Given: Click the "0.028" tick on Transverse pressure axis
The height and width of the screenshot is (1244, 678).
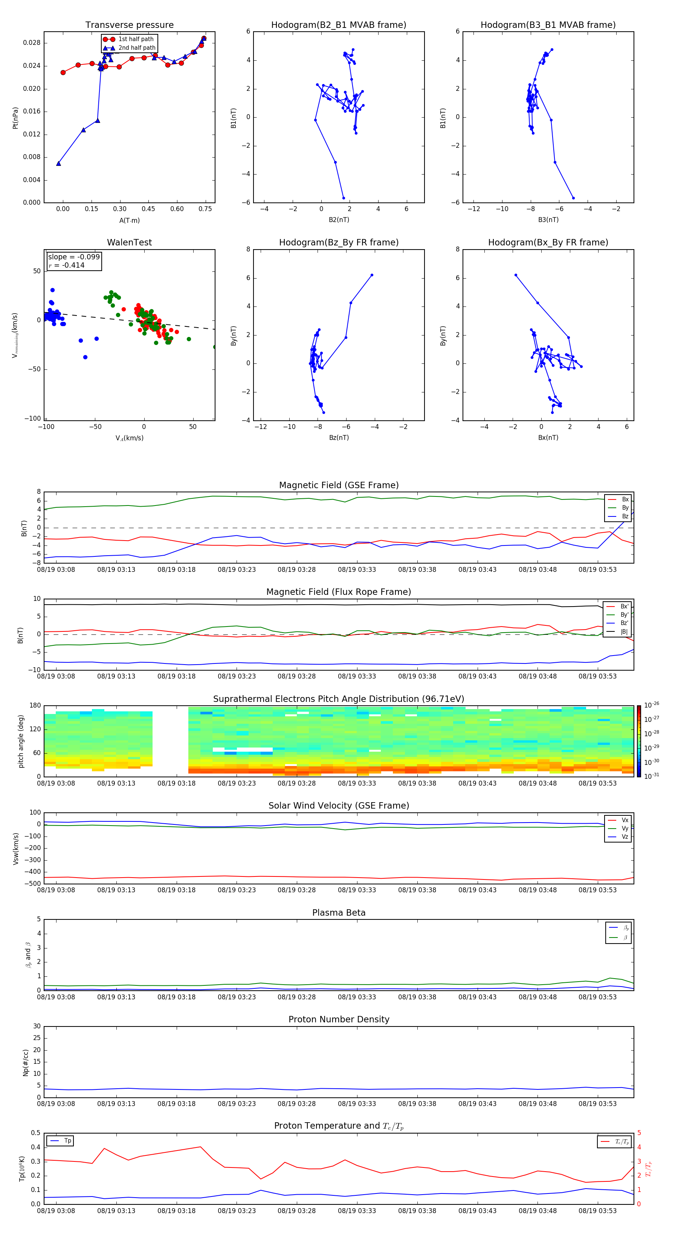Looking at the screenshot, I should tap(32, 43).
